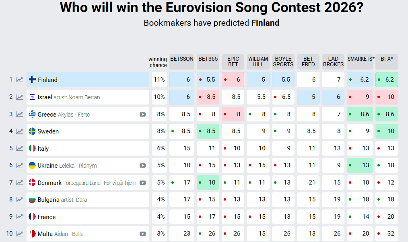
Task: Open the trend chart icon for Finland
Action: (x=19, y=80)
